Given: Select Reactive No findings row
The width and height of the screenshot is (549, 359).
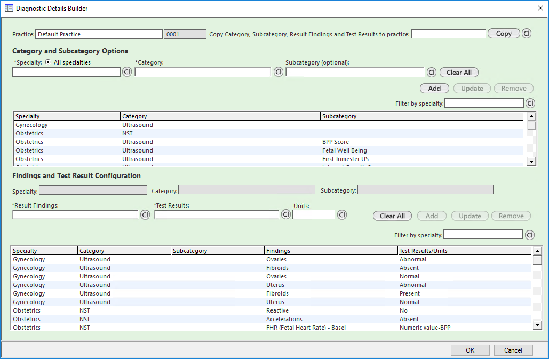Looking at the screenshot, I should pyautogui.click(x=271, y=310).
